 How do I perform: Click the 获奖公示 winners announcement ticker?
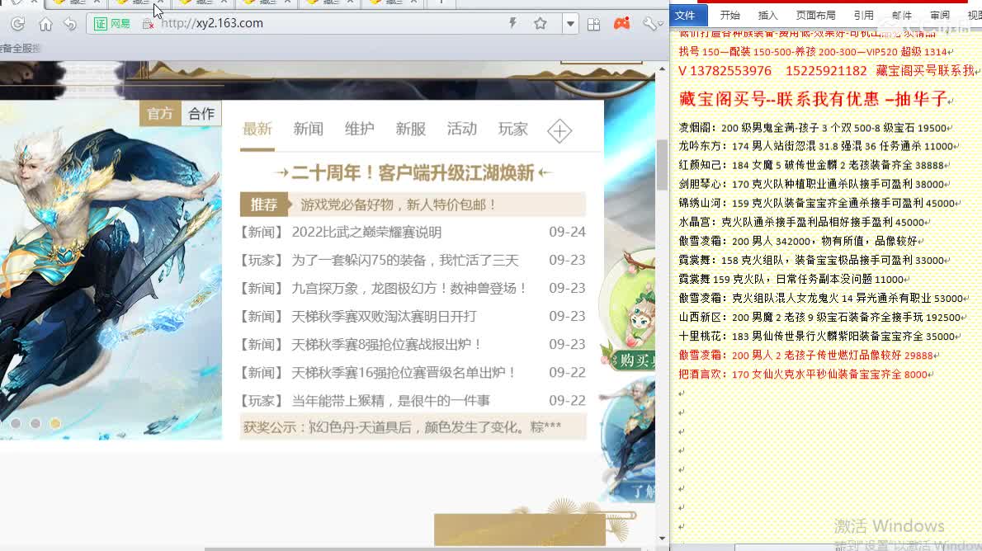pyautogui.click(x=413, y=427)
